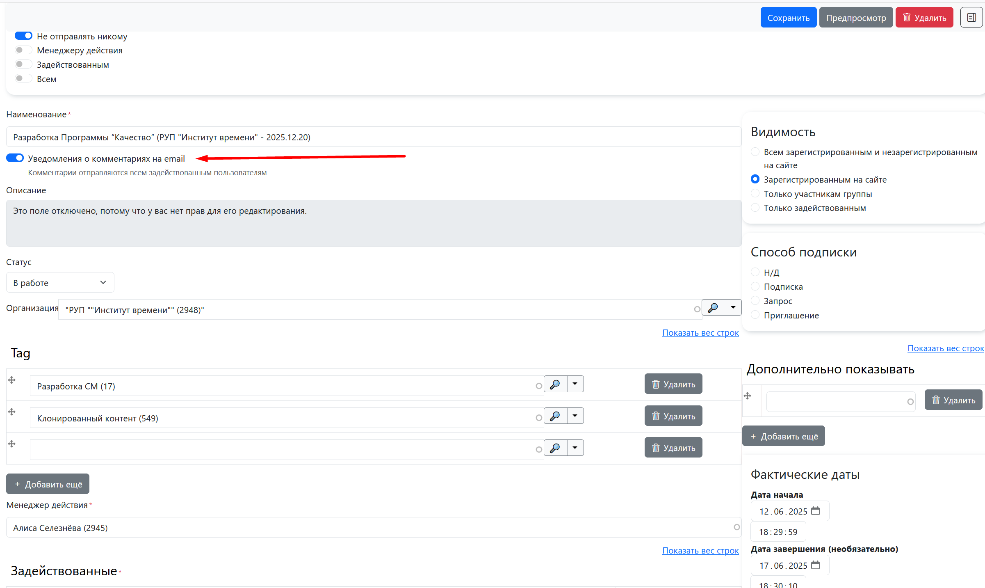This screenshot has height=588, width=985.
Task: Select Только задействованным visibility option
Action: (x=755, y=208)
